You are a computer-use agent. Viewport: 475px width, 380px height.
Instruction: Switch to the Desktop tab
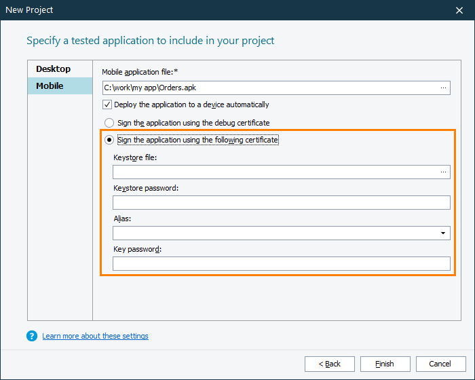[54, 69]
